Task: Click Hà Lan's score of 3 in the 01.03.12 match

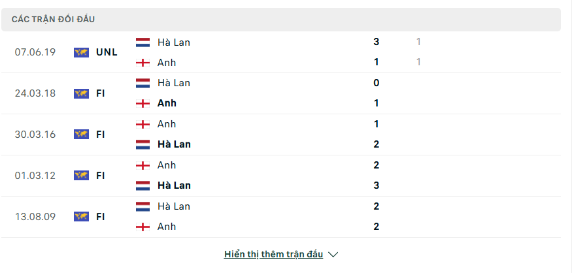Action: point(376,185)
